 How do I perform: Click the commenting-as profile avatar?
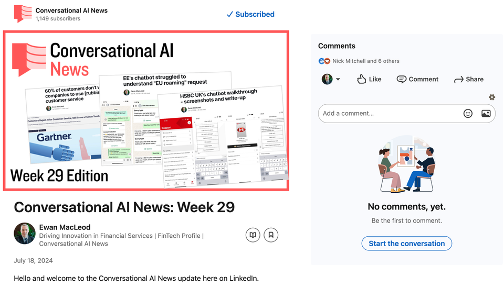[x=327, y=79]
